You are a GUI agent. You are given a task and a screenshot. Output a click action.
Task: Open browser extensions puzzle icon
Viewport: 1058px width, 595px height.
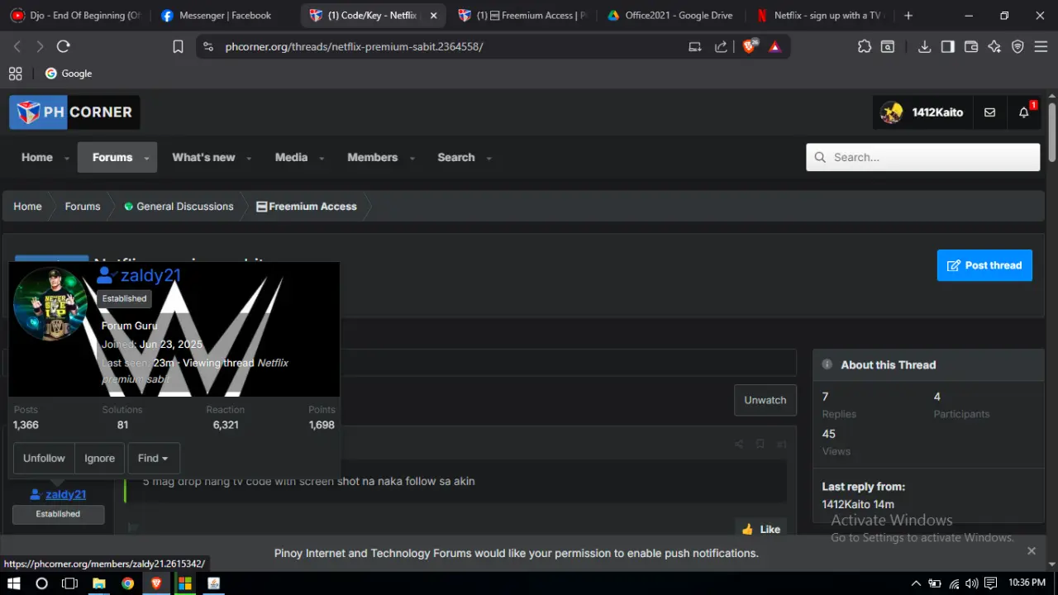tap(865, 47)
